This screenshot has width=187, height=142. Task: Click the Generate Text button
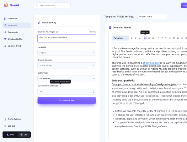[67, 100]
